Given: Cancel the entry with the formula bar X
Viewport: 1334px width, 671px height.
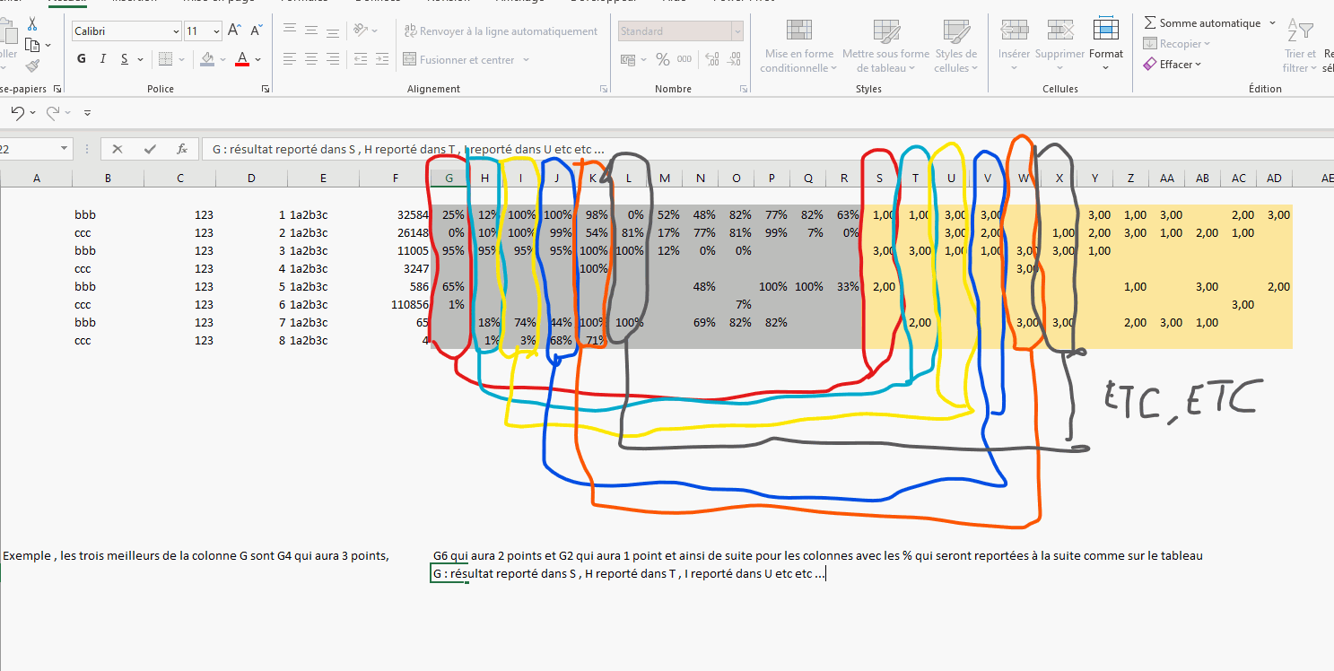Looking at the screenshot, I should (x=118, y=149).
